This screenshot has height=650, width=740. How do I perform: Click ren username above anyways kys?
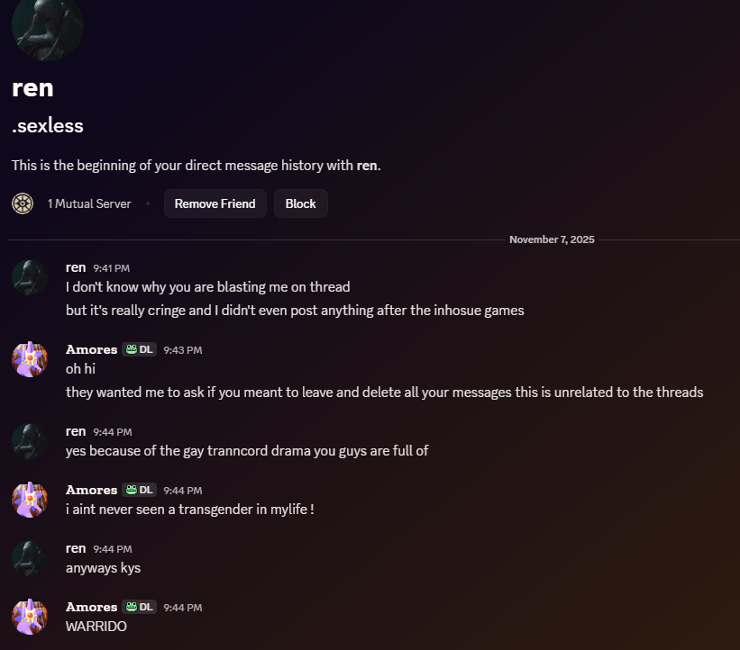[x=76, y=548]
